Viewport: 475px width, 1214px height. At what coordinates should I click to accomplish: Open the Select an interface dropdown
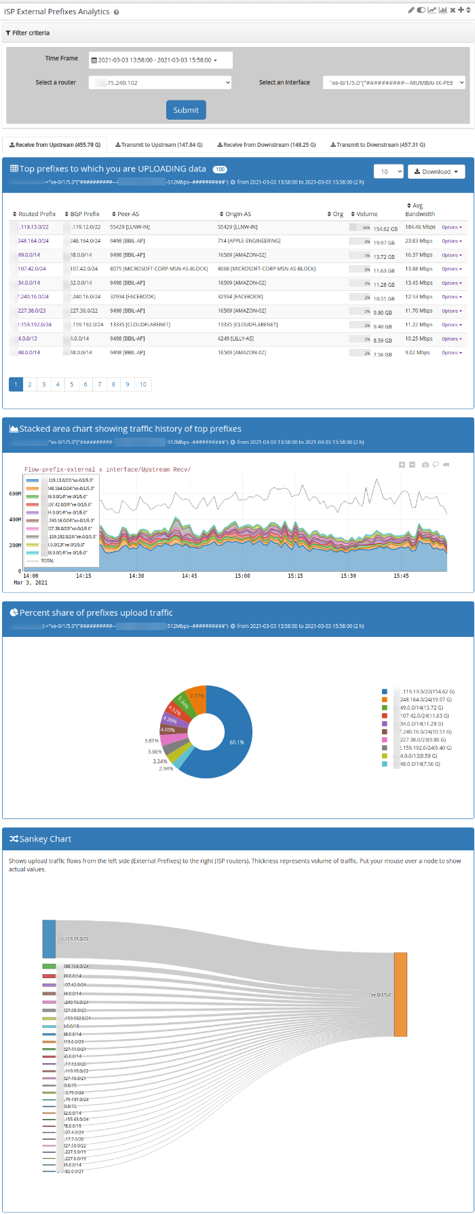pos(394,82)
